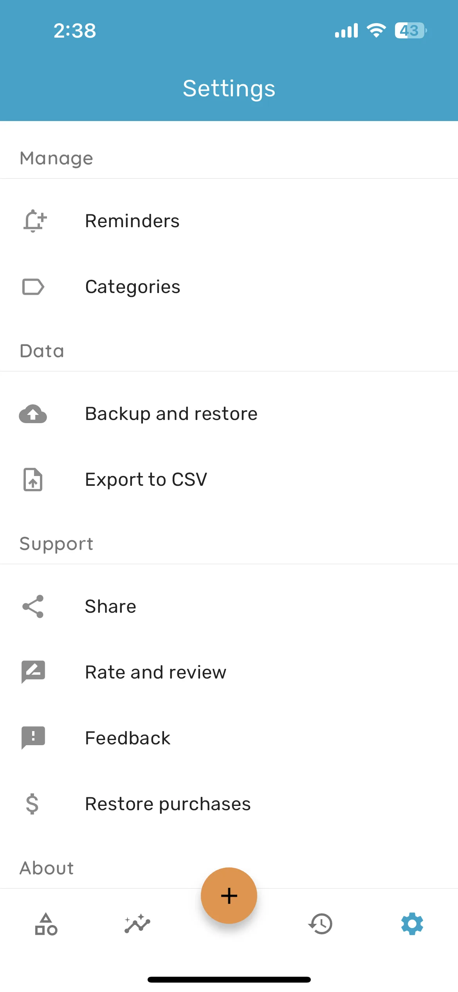Tap the Share icon
458x992 pixels.
[33, 606]
